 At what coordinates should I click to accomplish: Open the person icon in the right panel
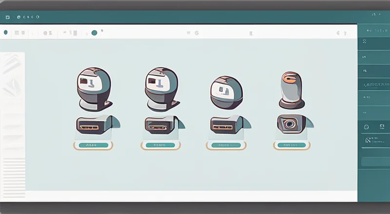point(364,41)
